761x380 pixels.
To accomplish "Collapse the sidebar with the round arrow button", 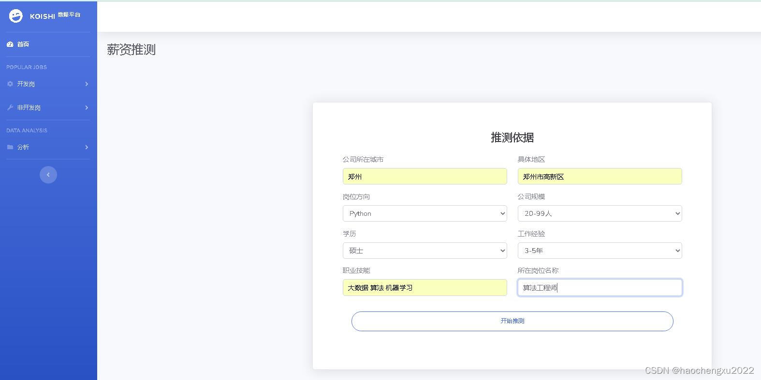I will point(48,175).
